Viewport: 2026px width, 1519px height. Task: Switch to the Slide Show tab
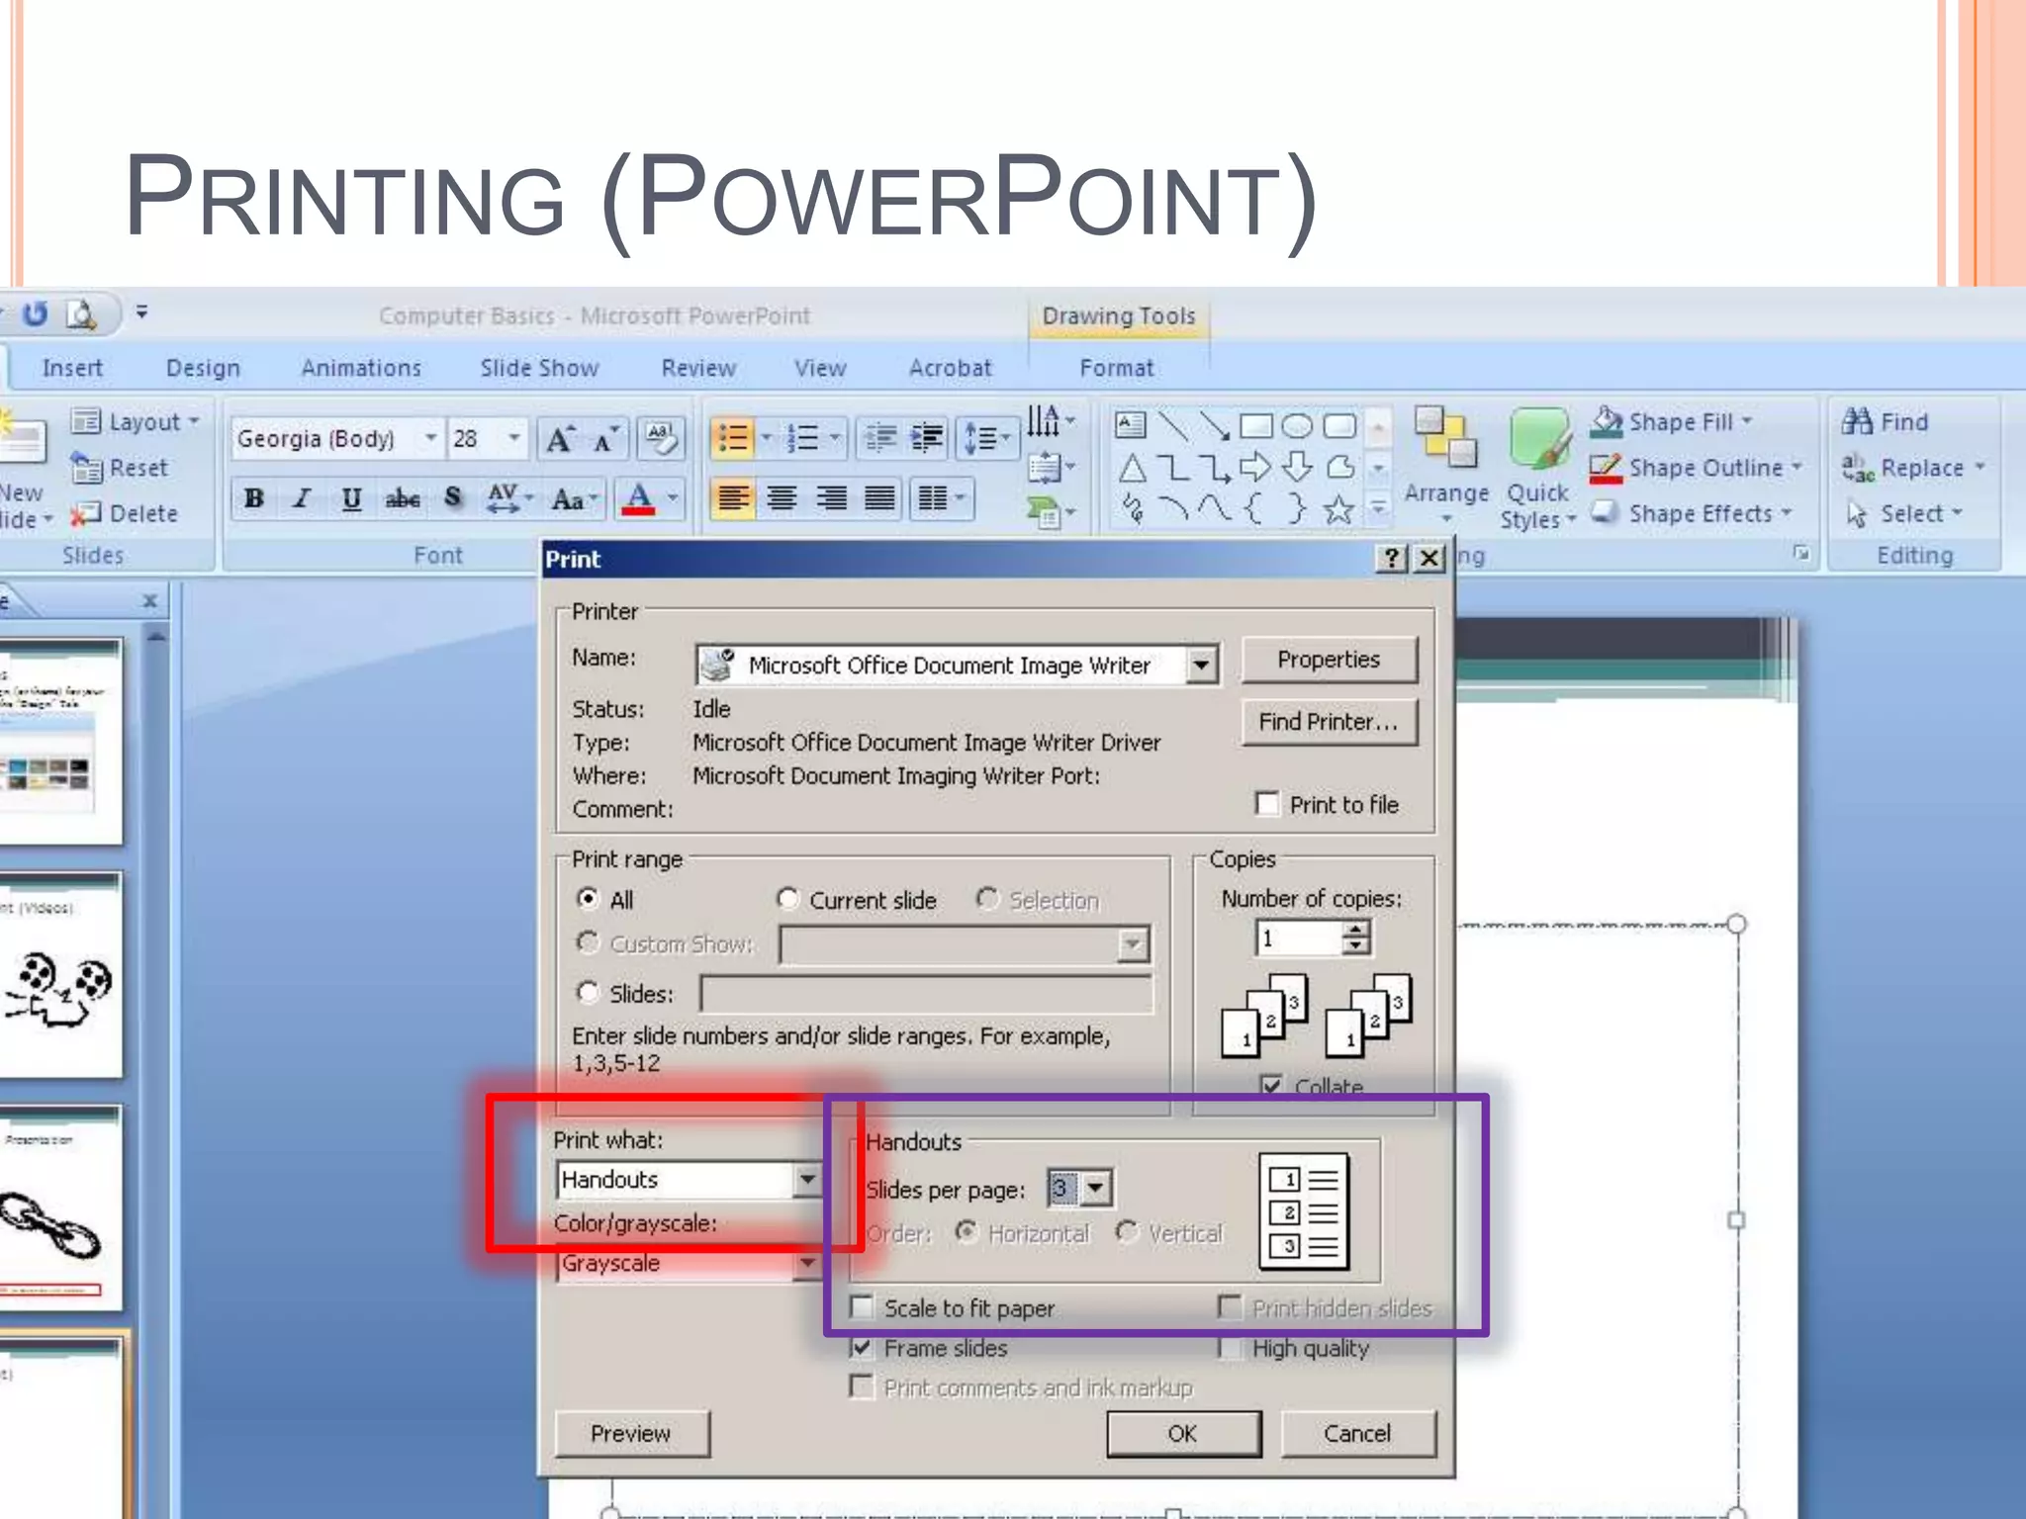(539, 368)
